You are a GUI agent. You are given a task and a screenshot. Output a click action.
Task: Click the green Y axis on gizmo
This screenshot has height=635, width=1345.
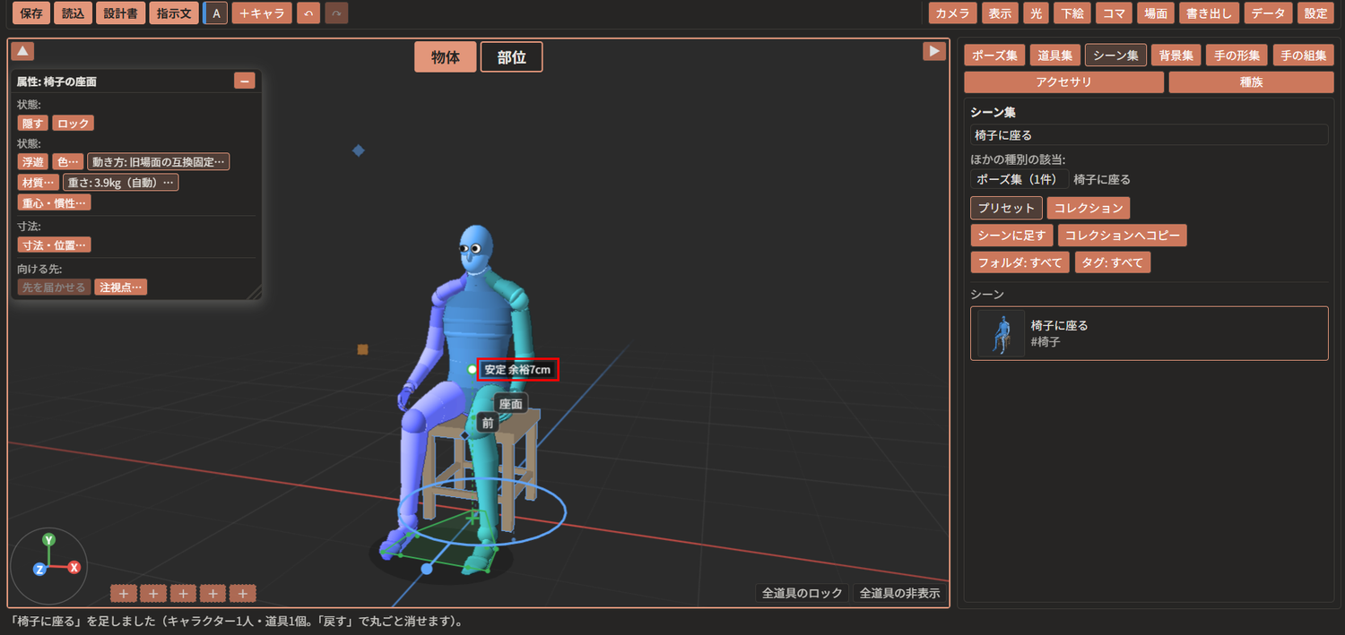click(49, 539)
